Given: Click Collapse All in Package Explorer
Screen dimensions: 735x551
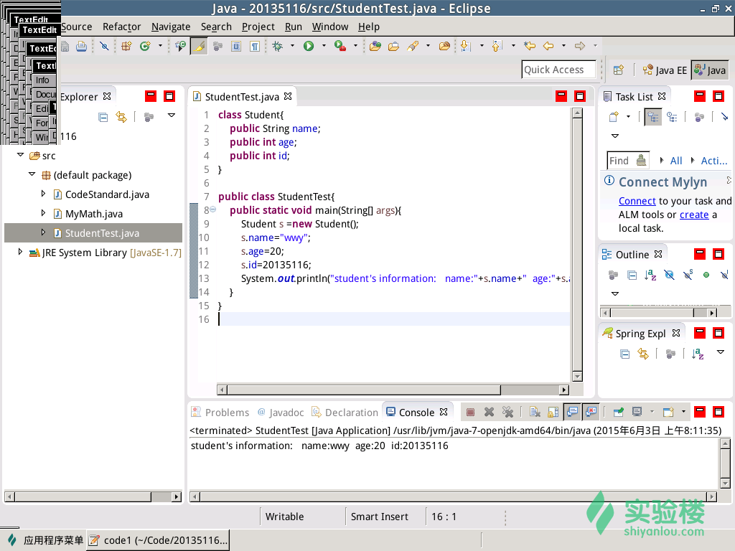Looking at the screenshot, I should pos(103,117).
